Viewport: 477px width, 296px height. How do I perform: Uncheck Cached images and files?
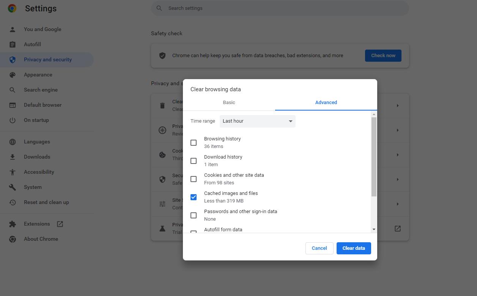pyautogui.click(x=194, y=197)
